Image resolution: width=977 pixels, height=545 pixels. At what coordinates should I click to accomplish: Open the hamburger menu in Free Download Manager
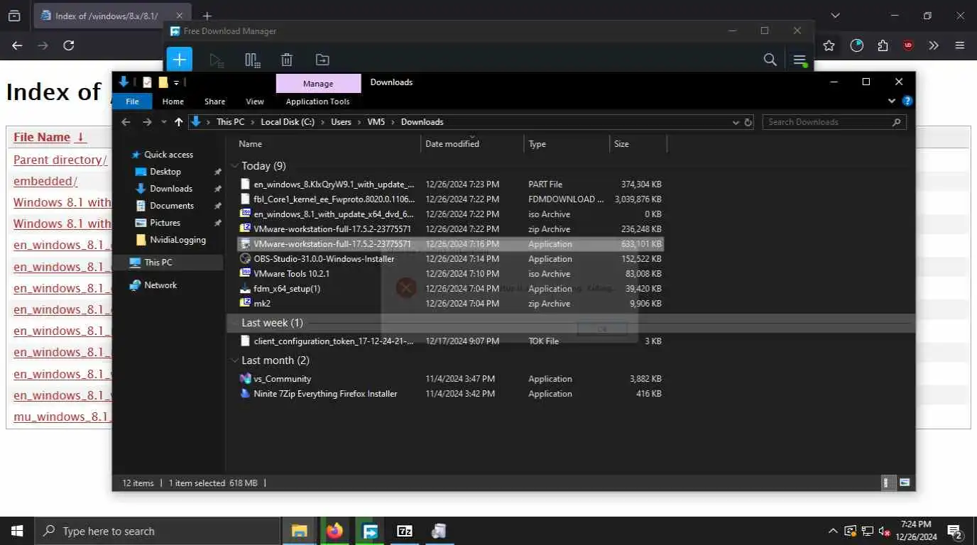click(799, 60)
